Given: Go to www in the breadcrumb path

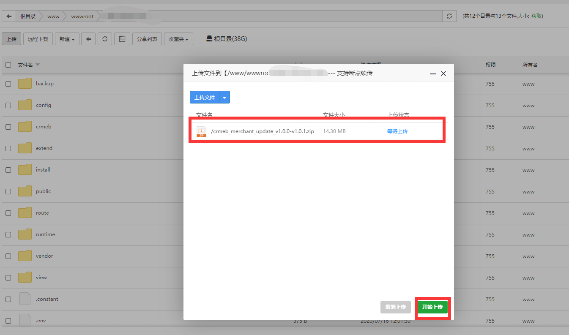Looking at the screenshot, I should point(53,16).
